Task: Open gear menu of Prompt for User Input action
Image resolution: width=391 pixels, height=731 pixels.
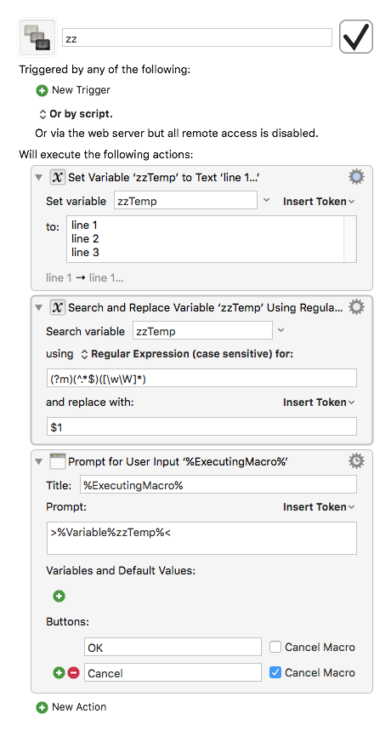Action: [x=356, y=461]
